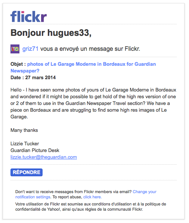Click the "Bonjour hugues33" greeting heading
The width and height of the screenshot is (189, 223).
coord(51,33)
